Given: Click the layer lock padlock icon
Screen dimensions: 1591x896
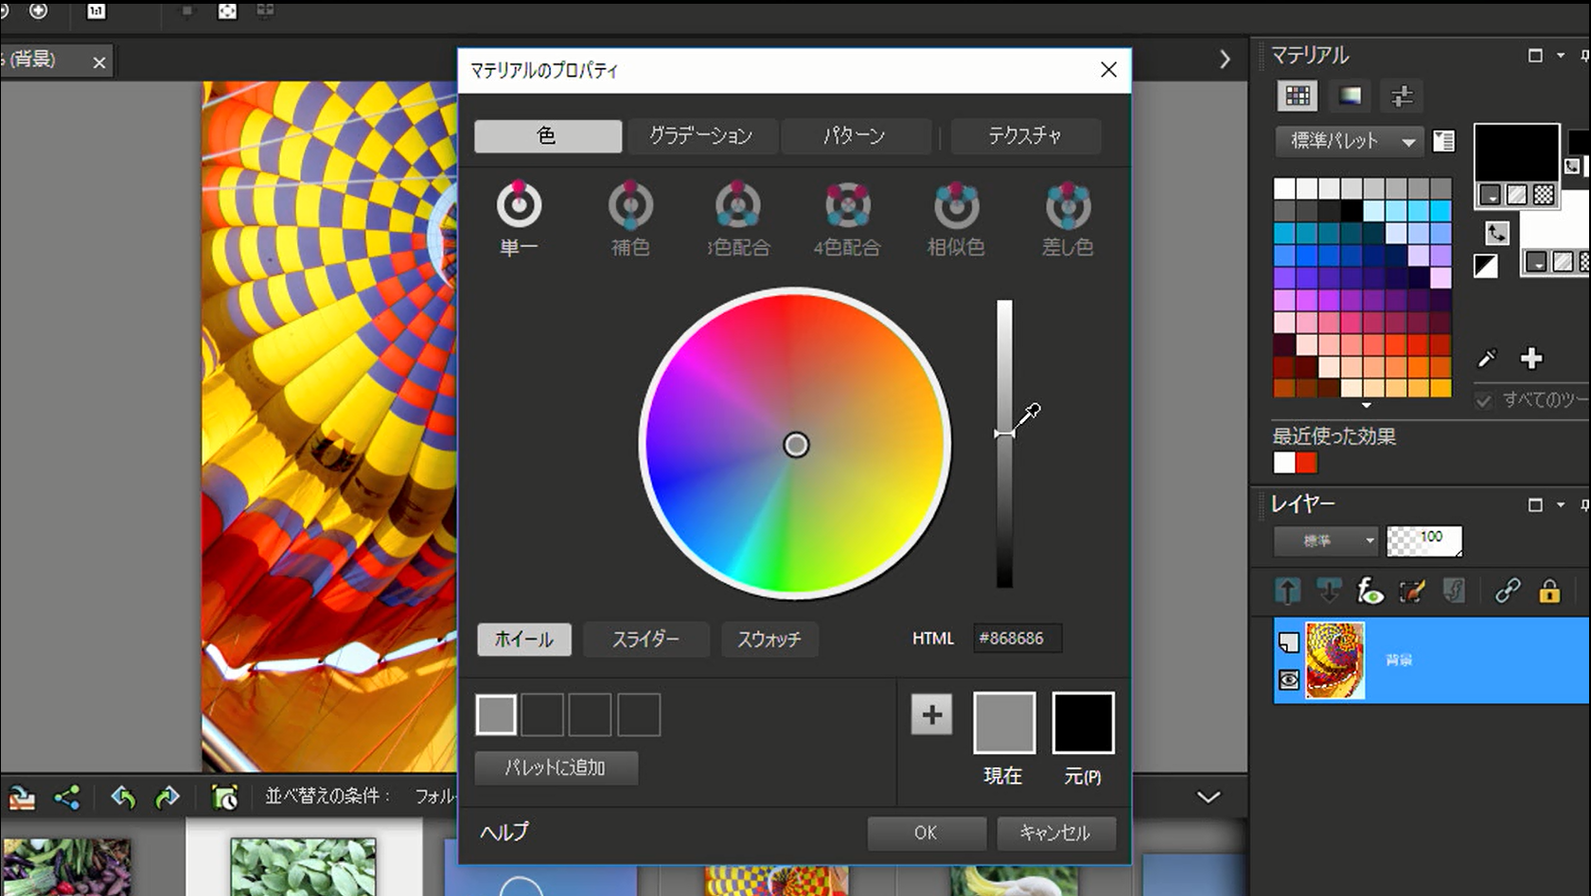Looking at the screenshot, I should pyautogui.click(x=1549, y=591).
